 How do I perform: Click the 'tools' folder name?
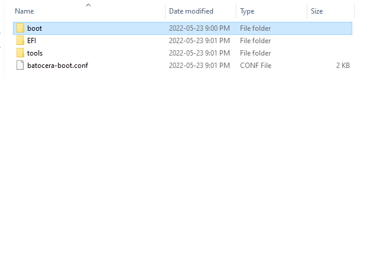point(35,53)
